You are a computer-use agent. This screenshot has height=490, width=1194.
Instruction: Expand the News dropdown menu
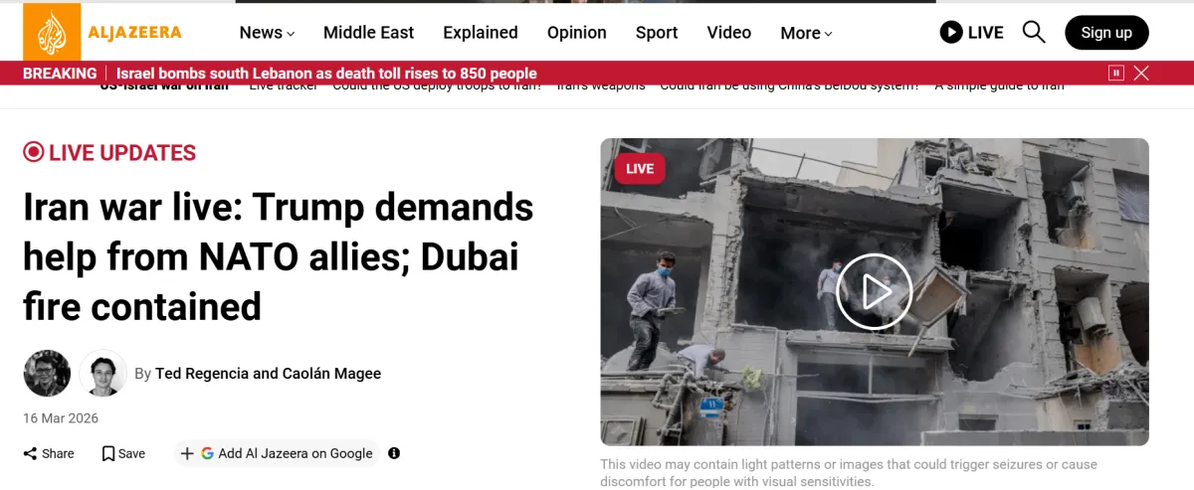pos(267,33)
